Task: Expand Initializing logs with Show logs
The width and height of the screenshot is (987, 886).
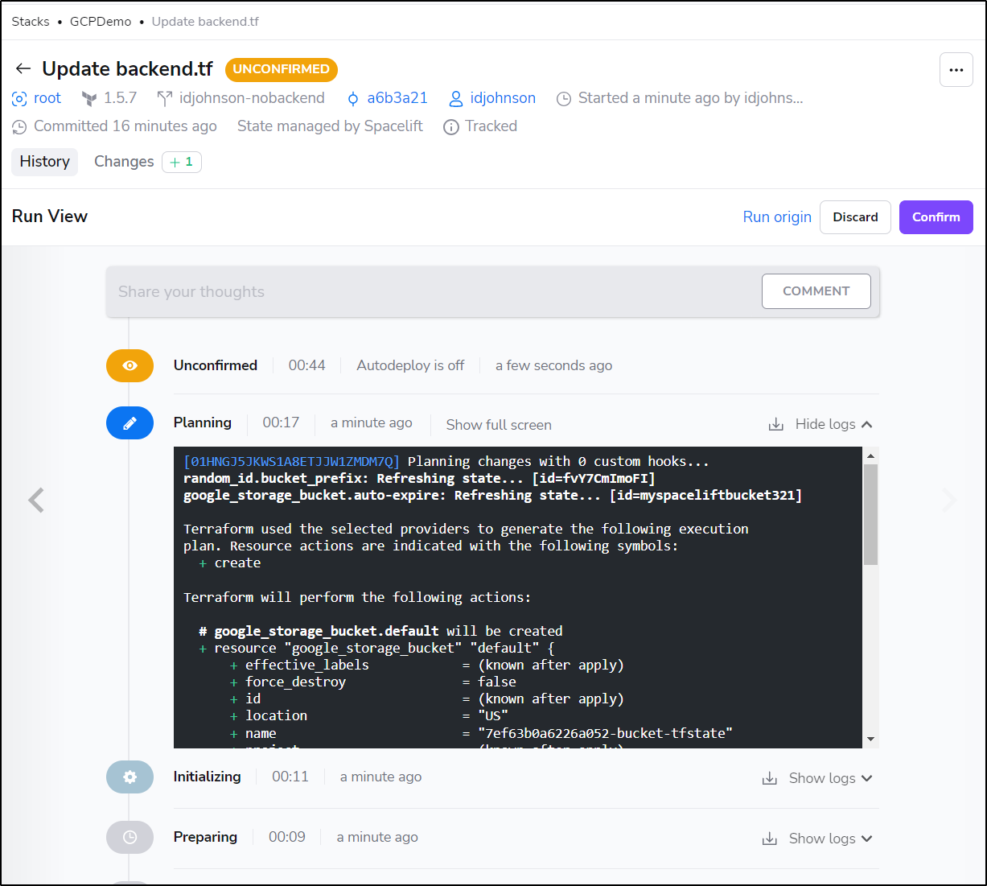Action: click(x=830, y=778)
